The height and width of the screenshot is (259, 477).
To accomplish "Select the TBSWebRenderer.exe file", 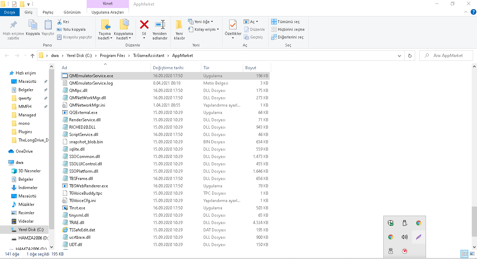I will point(165,186).
